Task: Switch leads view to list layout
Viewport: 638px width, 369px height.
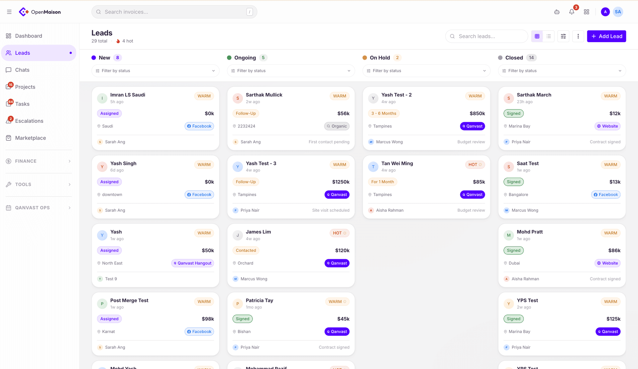Action: tap(549, 36)
